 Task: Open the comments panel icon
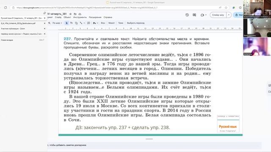194,15
